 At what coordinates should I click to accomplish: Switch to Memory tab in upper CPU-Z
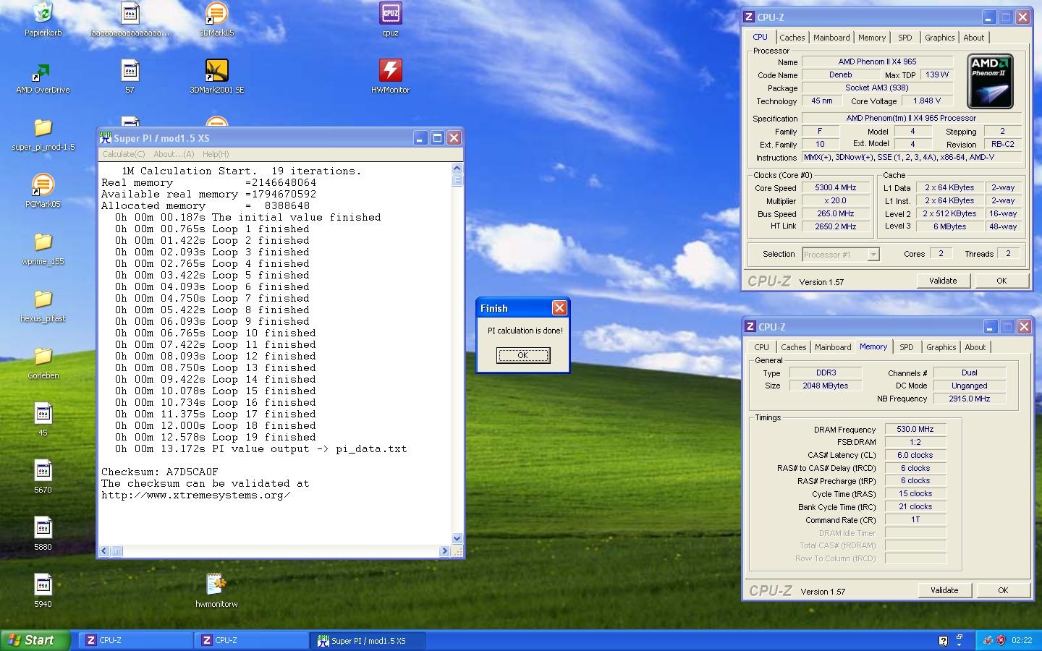[x=872, y=38]
